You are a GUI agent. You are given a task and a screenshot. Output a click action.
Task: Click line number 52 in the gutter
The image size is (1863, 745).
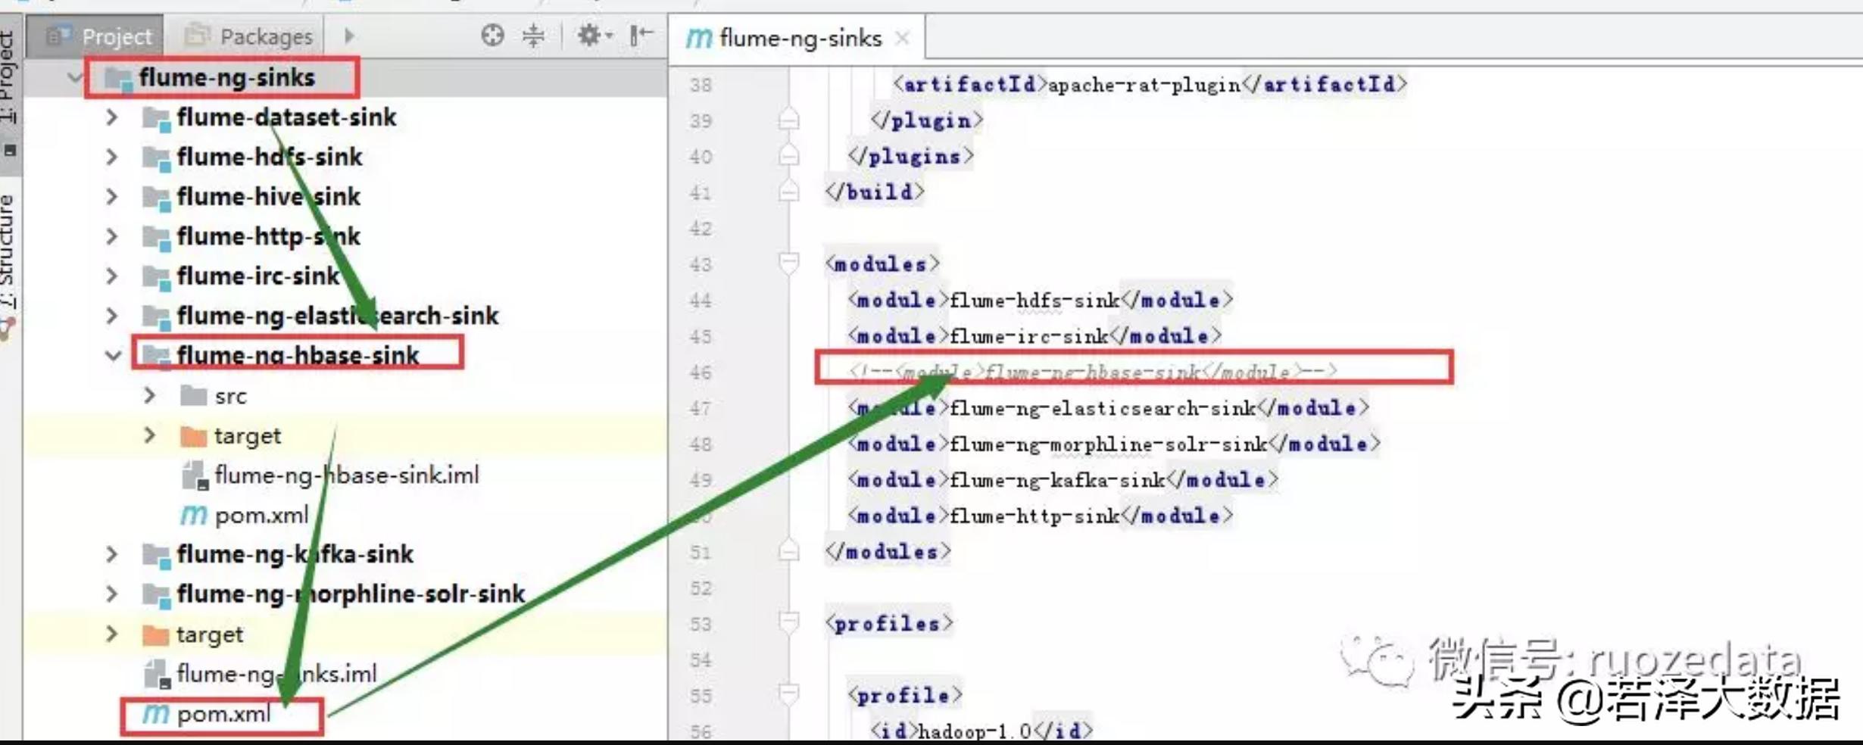701,588
